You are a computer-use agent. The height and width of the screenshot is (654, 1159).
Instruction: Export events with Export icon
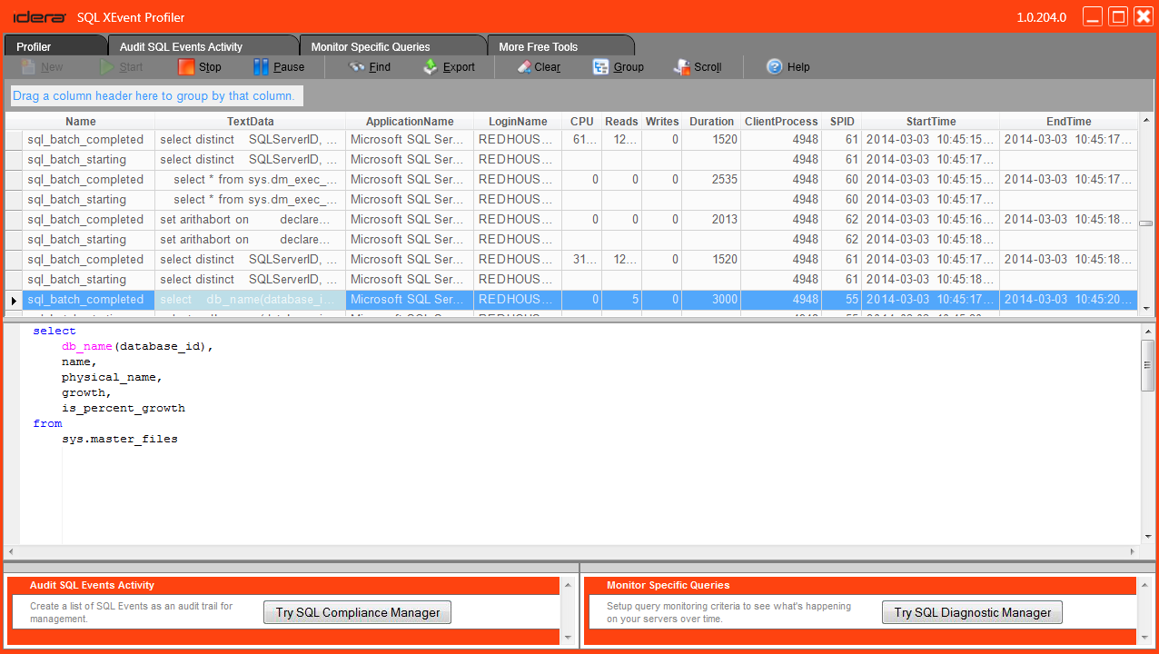431,67
